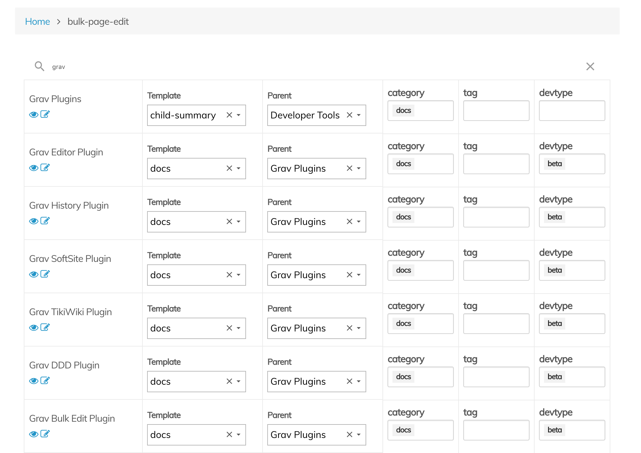Screen dimensions: 641x453
Task: Clear the Parent for Grav DDD Plugin
Action: [349, 382]
